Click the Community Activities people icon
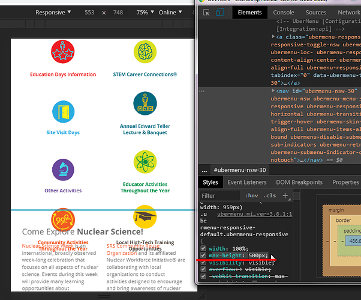The image size is (361, 300). 63,219
